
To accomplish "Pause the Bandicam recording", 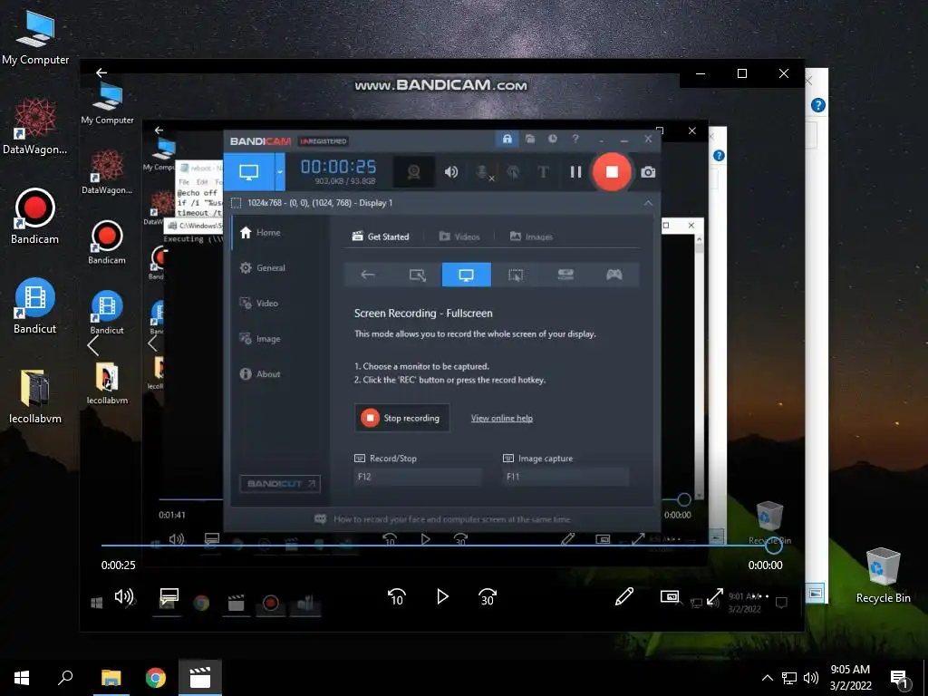I will point(575,172).
